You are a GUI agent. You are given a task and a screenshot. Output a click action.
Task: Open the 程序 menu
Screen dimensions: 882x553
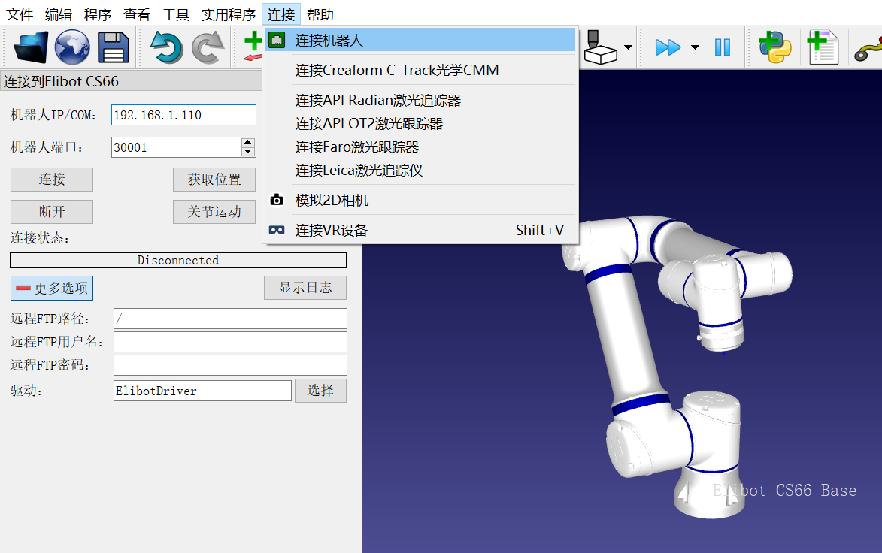click(97, 14)
